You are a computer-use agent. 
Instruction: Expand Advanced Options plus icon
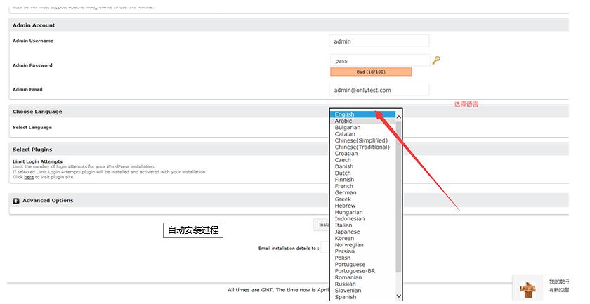point(15,201)
